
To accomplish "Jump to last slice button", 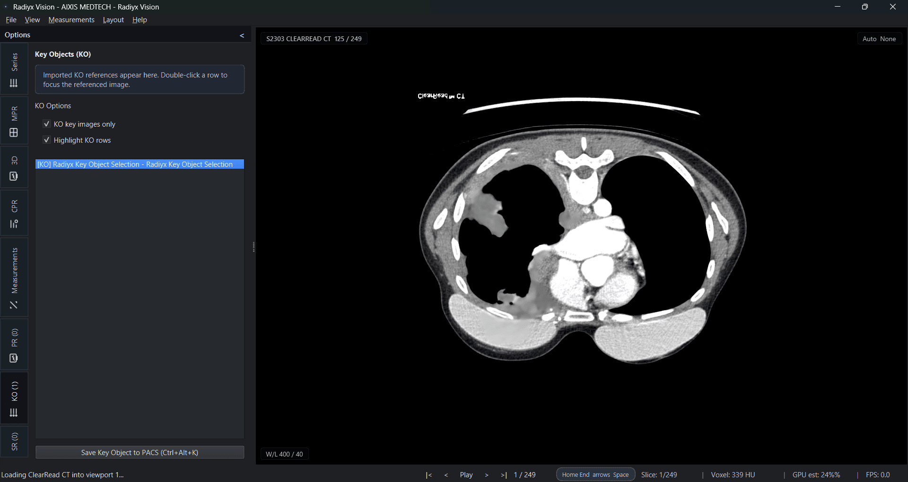I will 504,475.
